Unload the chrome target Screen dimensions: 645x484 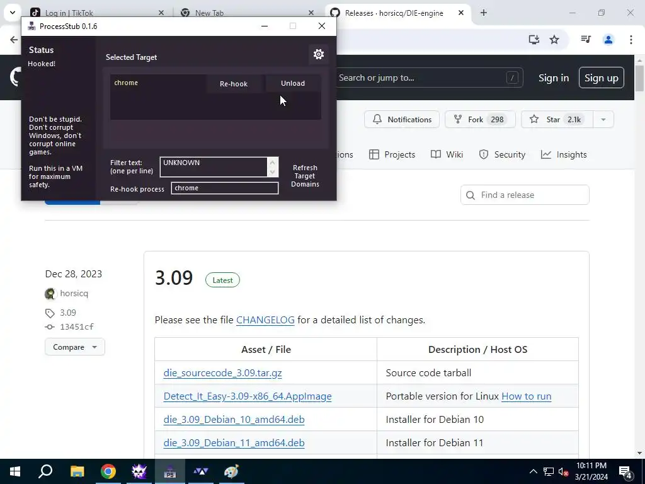click(x=293, y=83)
